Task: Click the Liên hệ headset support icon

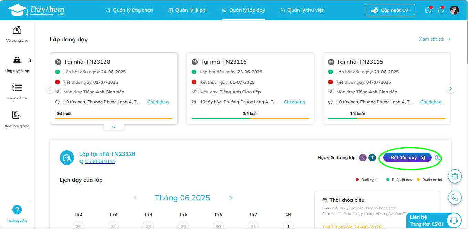Action: point(454,220)
